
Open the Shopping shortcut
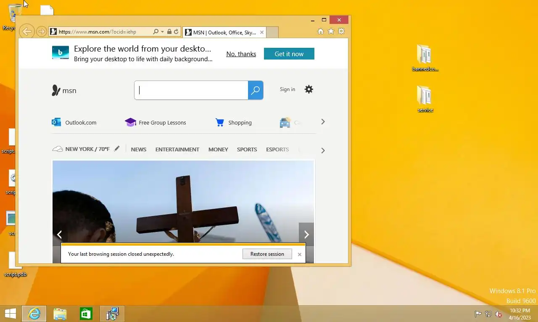click(233, 122)
